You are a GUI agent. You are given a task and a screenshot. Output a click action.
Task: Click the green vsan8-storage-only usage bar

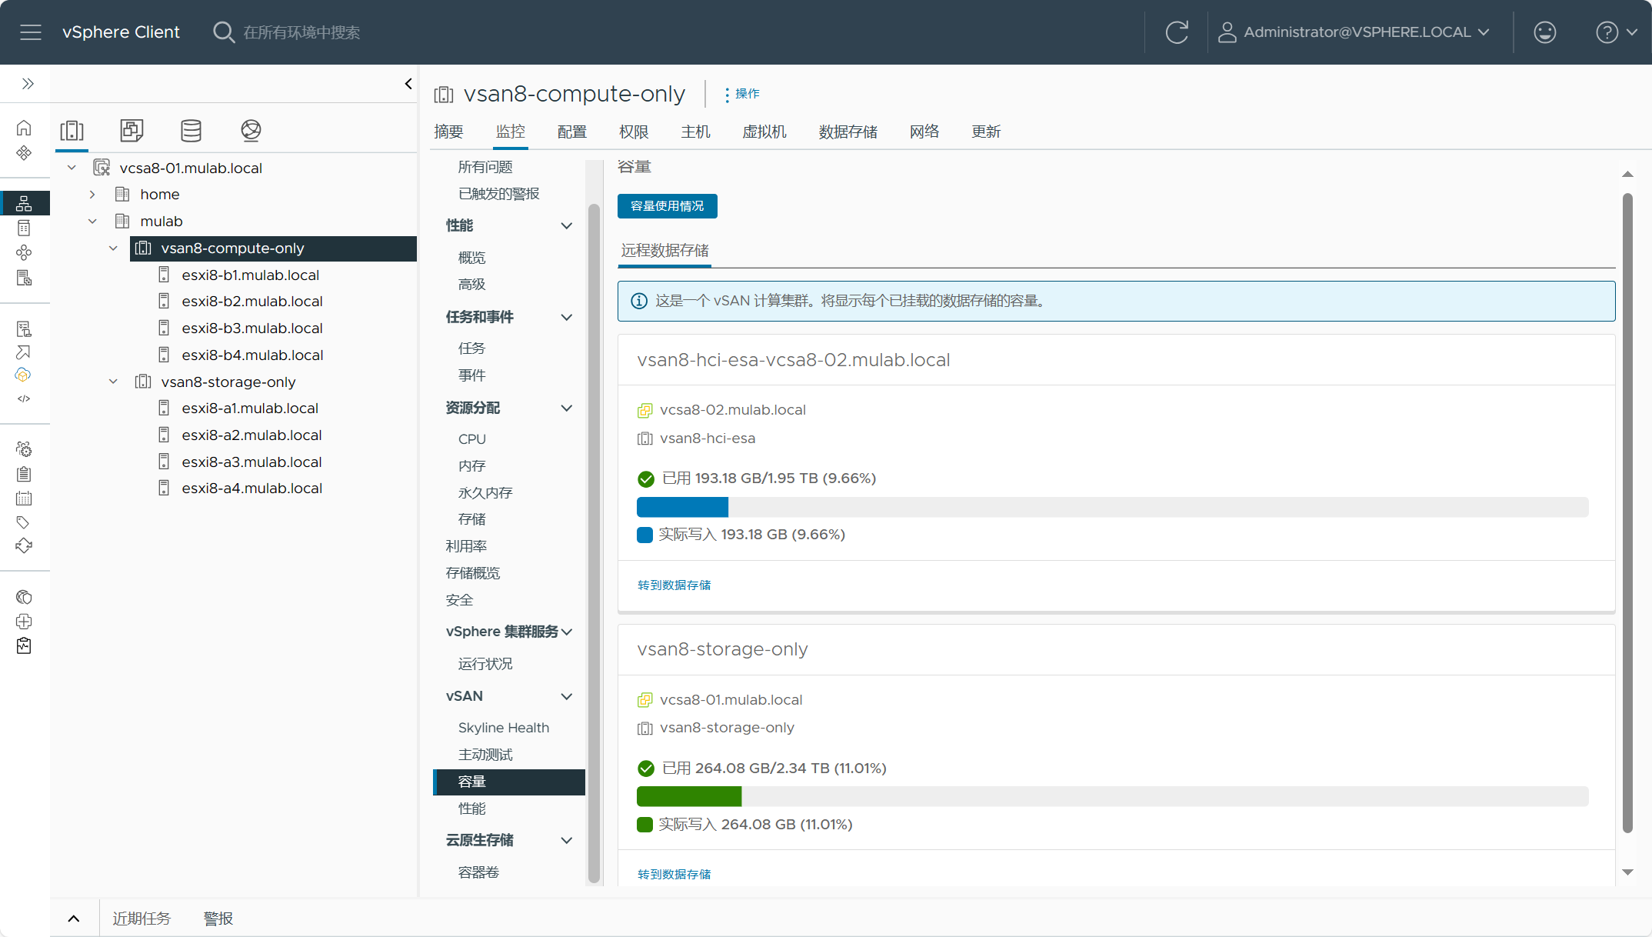[x=689, y=796]
